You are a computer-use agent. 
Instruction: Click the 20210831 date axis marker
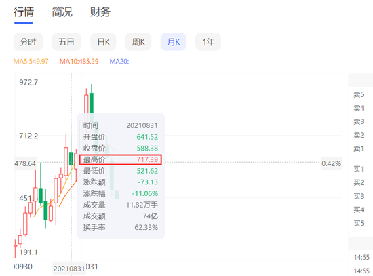coord(69,269)
